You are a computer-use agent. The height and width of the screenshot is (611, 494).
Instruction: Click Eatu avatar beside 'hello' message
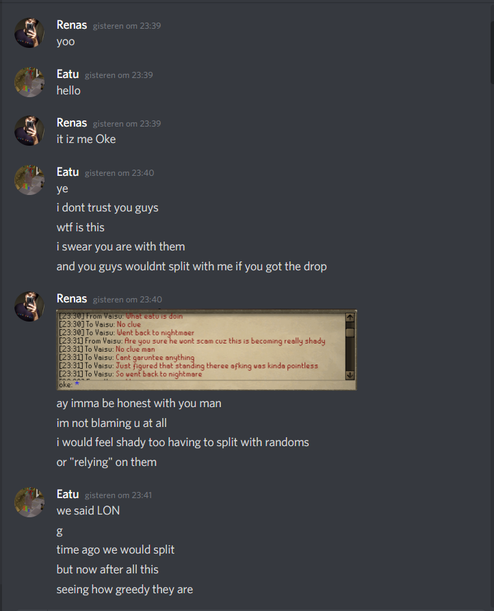tap(29, 82)
